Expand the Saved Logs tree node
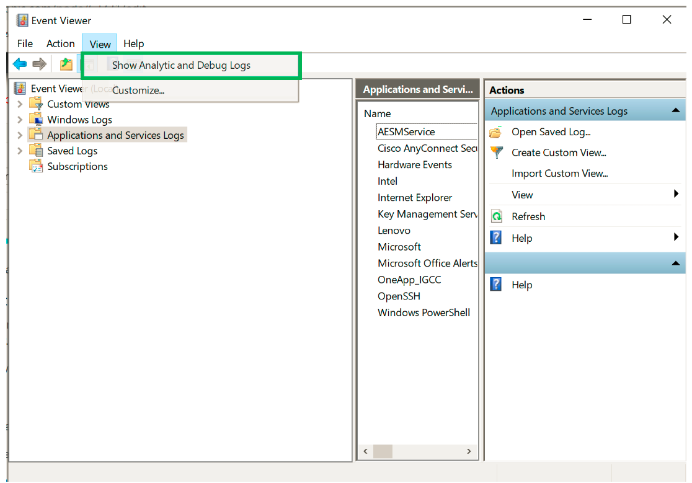The image size is (692, 483). (20, 151)
